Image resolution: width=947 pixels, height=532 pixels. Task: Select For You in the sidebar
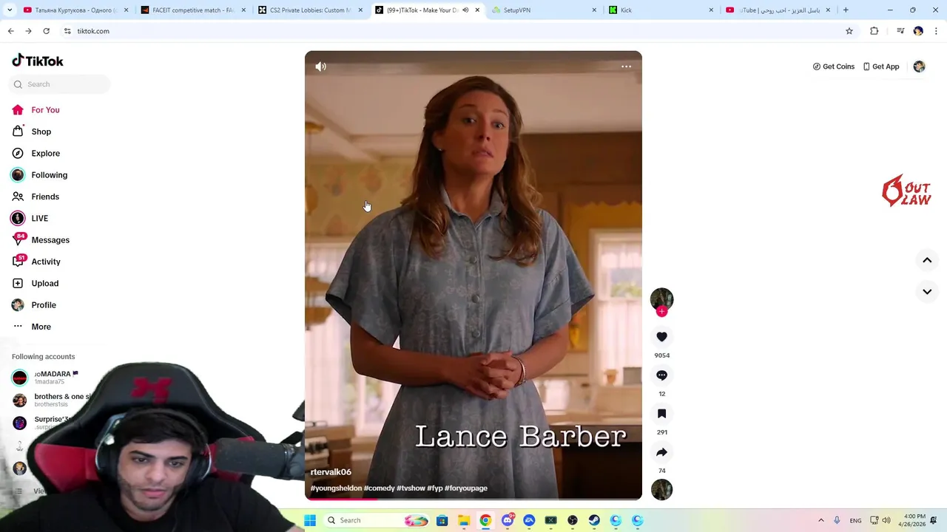[x=36, y=110]
